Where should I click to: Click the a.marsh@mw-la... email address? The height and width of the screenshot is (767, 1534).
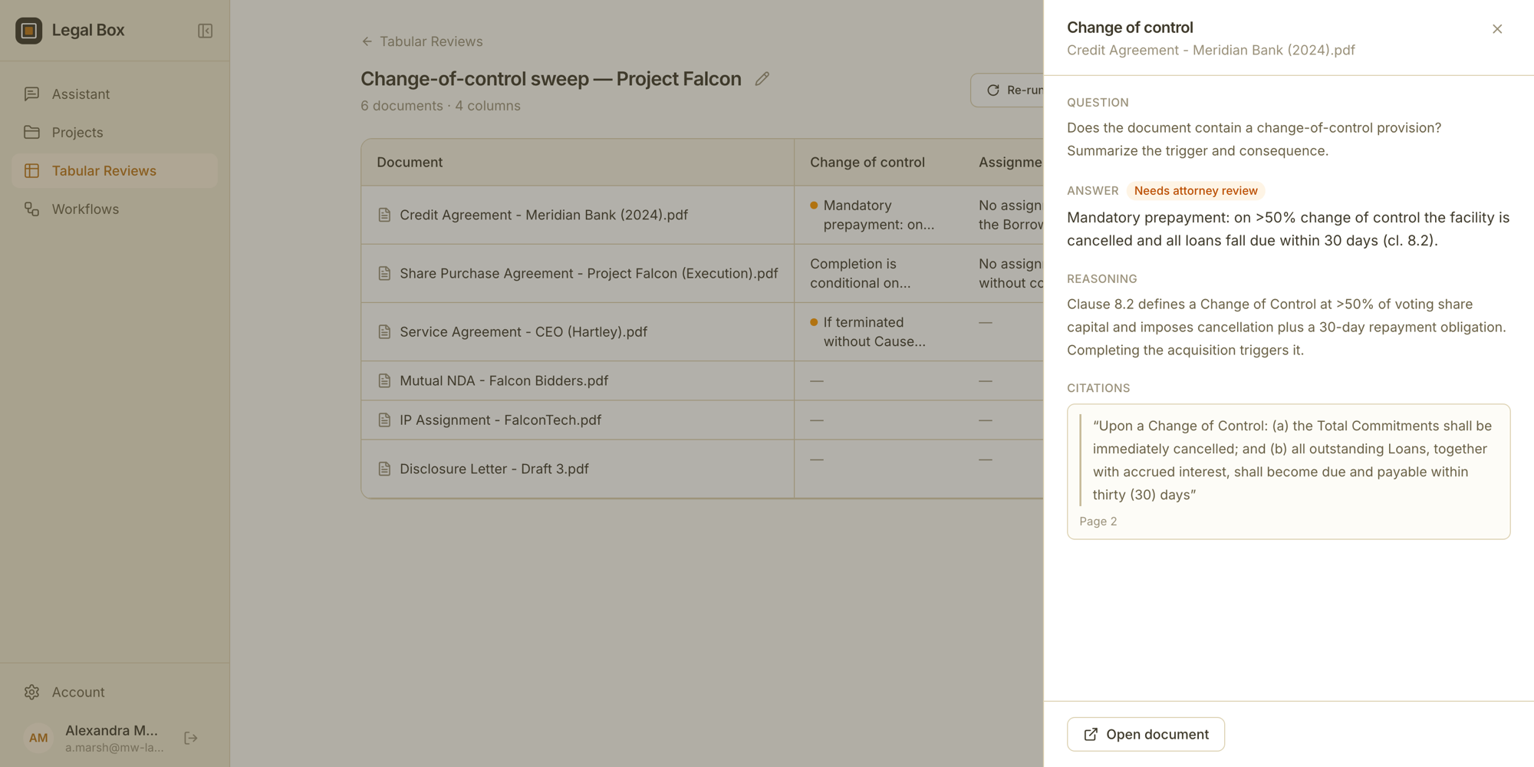coord(114,747)
